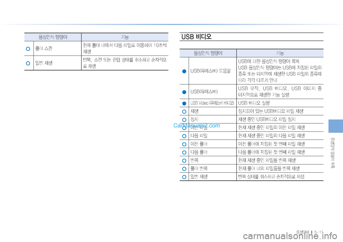
Task: Select description 'USB에 대한 음성인식 명령어 목록'
Action: [269, 61]
